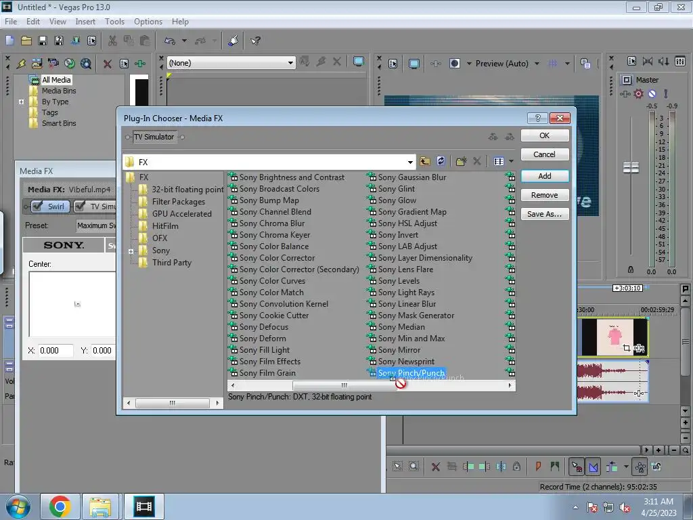Click the Master volume fader handle
This screenshot has height=520, width=693.
click(631, 168)
